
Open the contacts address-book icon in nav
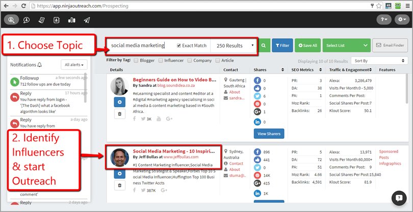click(57, 20)
